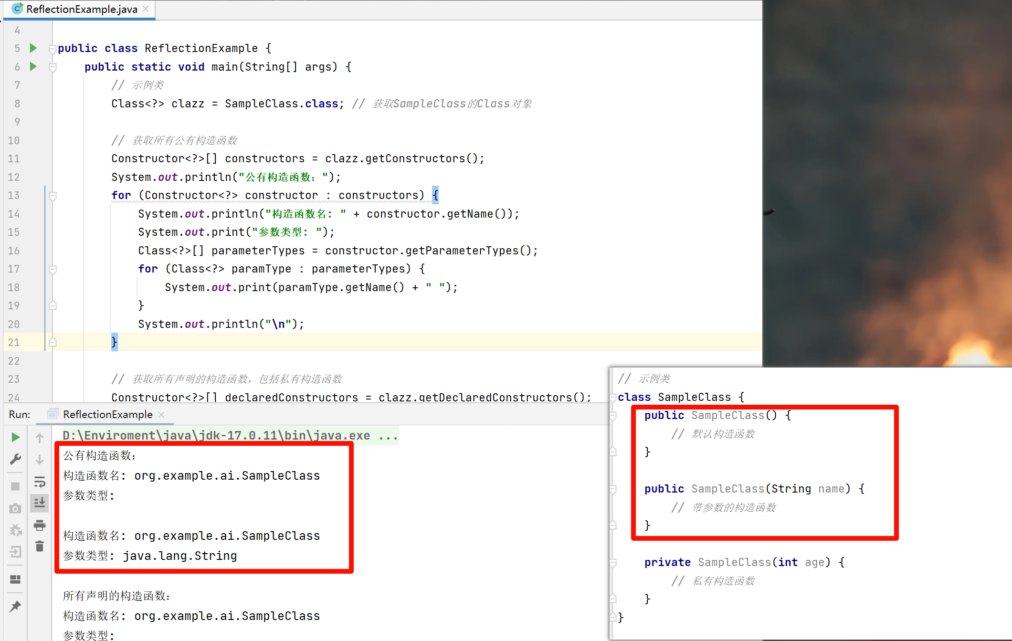This screenshot has width=1012, height=641.
Task: Navigate down the stack trace arrow
Action: click(40, 460)
